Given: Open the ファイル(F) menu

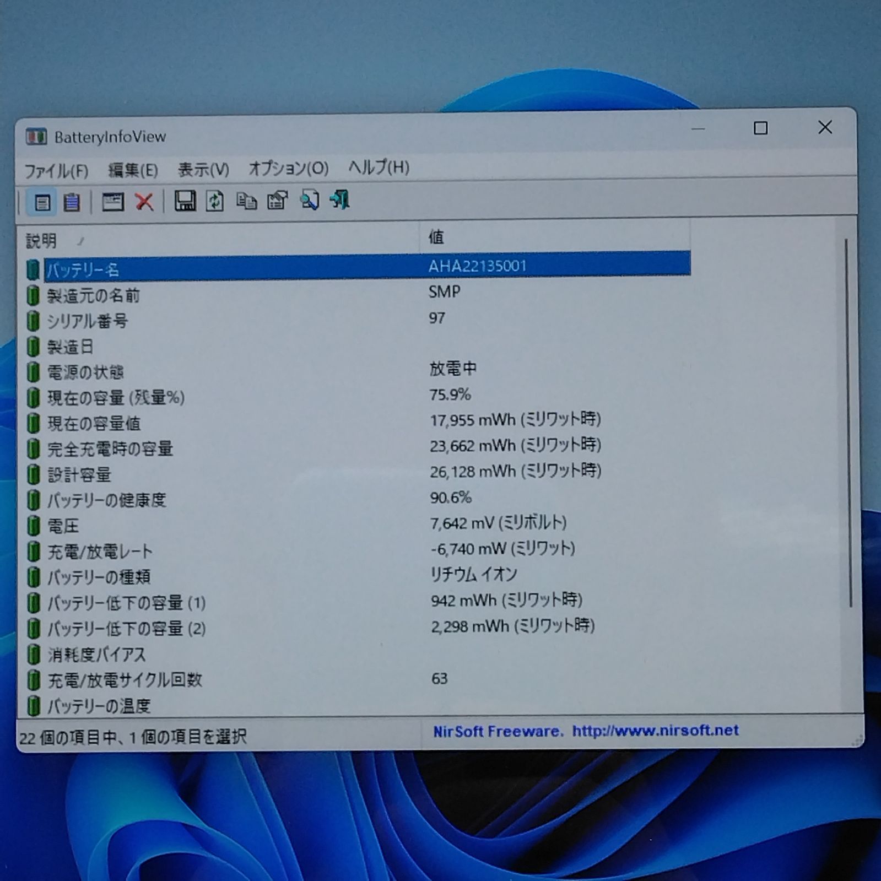Looking at the screenshot, I should [x=56, y=171].
